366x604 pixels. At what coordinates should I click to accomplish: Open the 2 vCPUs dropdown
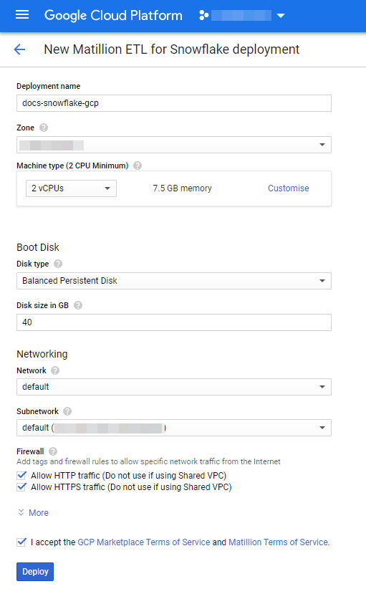tap(72, 188)
